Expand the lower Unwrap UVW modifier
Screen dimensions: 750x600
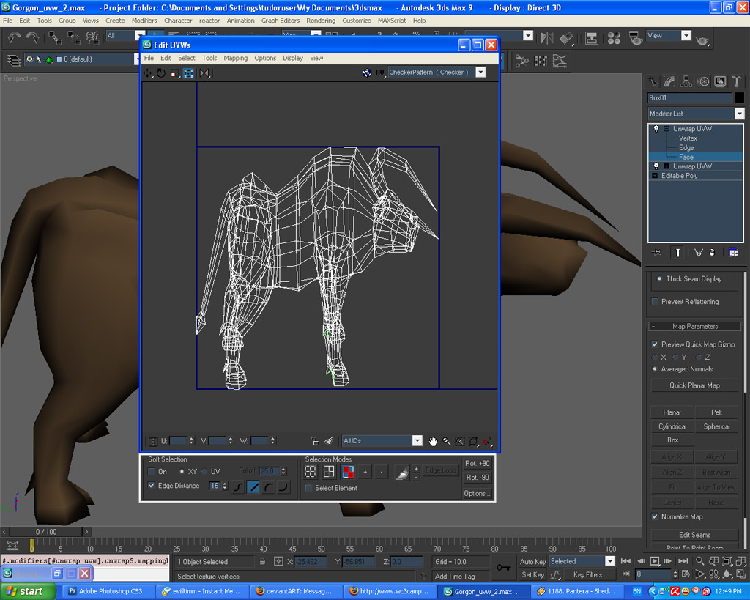666,166
